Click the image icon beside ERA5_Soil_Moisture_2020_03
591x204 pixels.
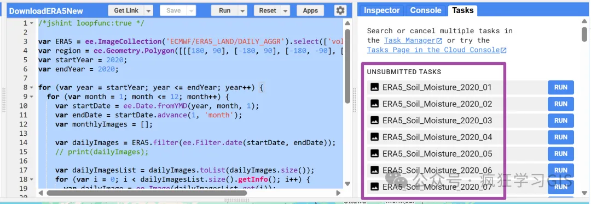pos(374,120)
